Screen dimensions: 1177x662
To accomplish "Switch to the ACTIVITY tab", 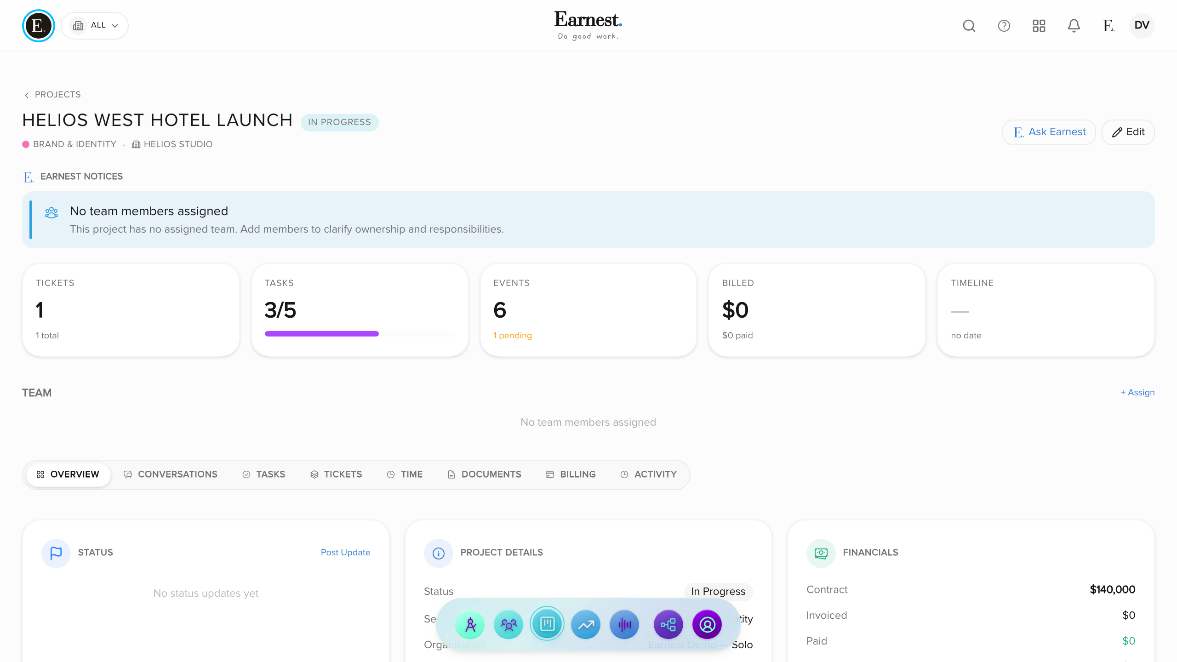I will 649,474.
